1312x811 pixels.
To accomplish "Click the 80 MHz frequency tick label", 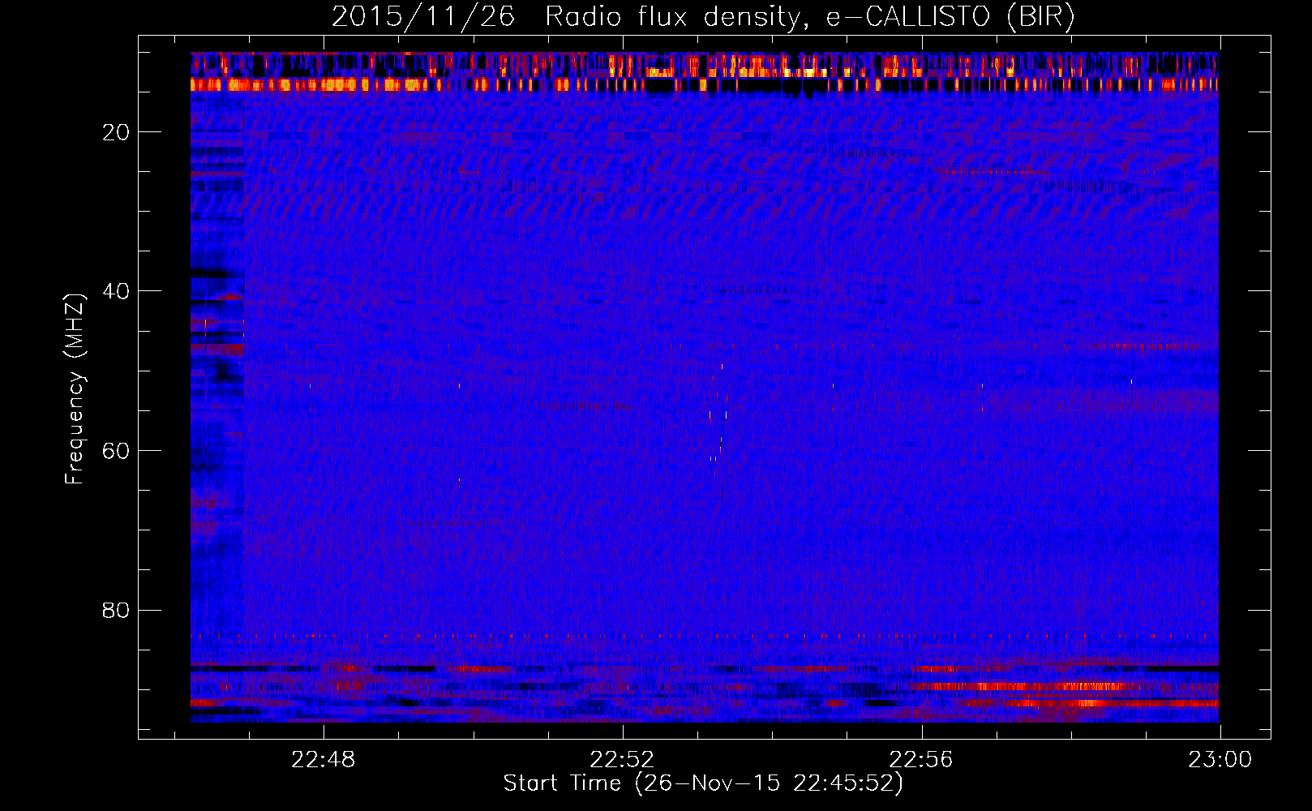I will click(117, 610).
